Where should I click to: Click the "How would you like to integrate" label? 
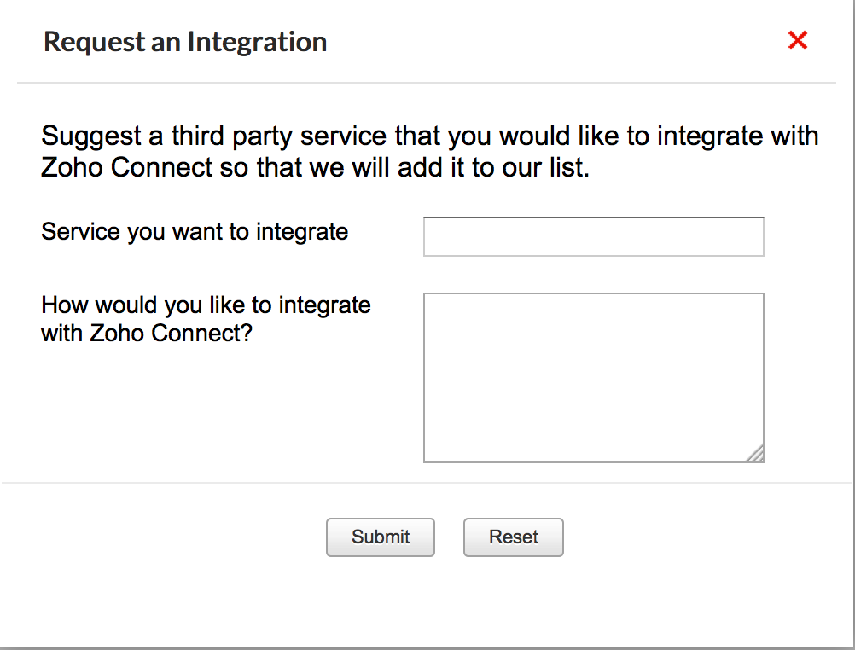206,305
